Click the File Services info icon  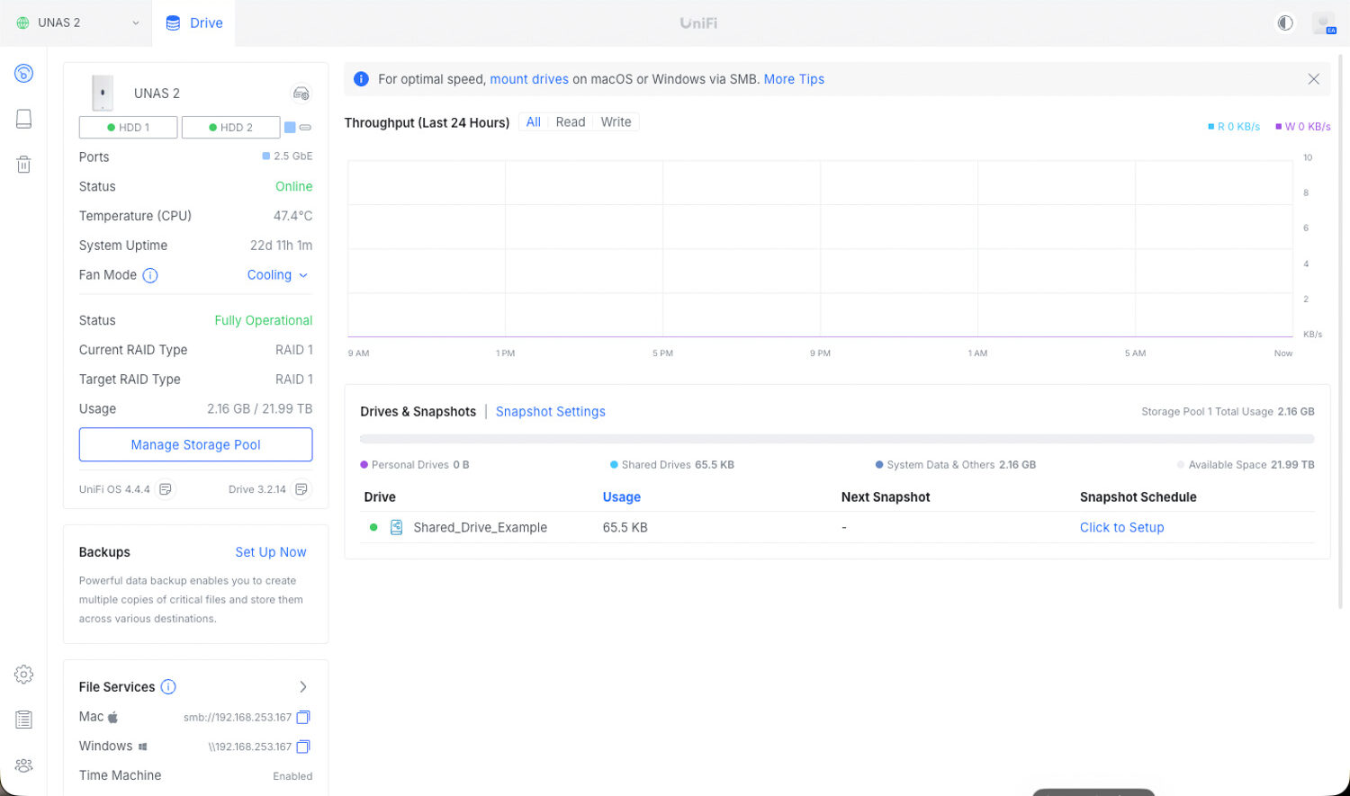[168, 687]
